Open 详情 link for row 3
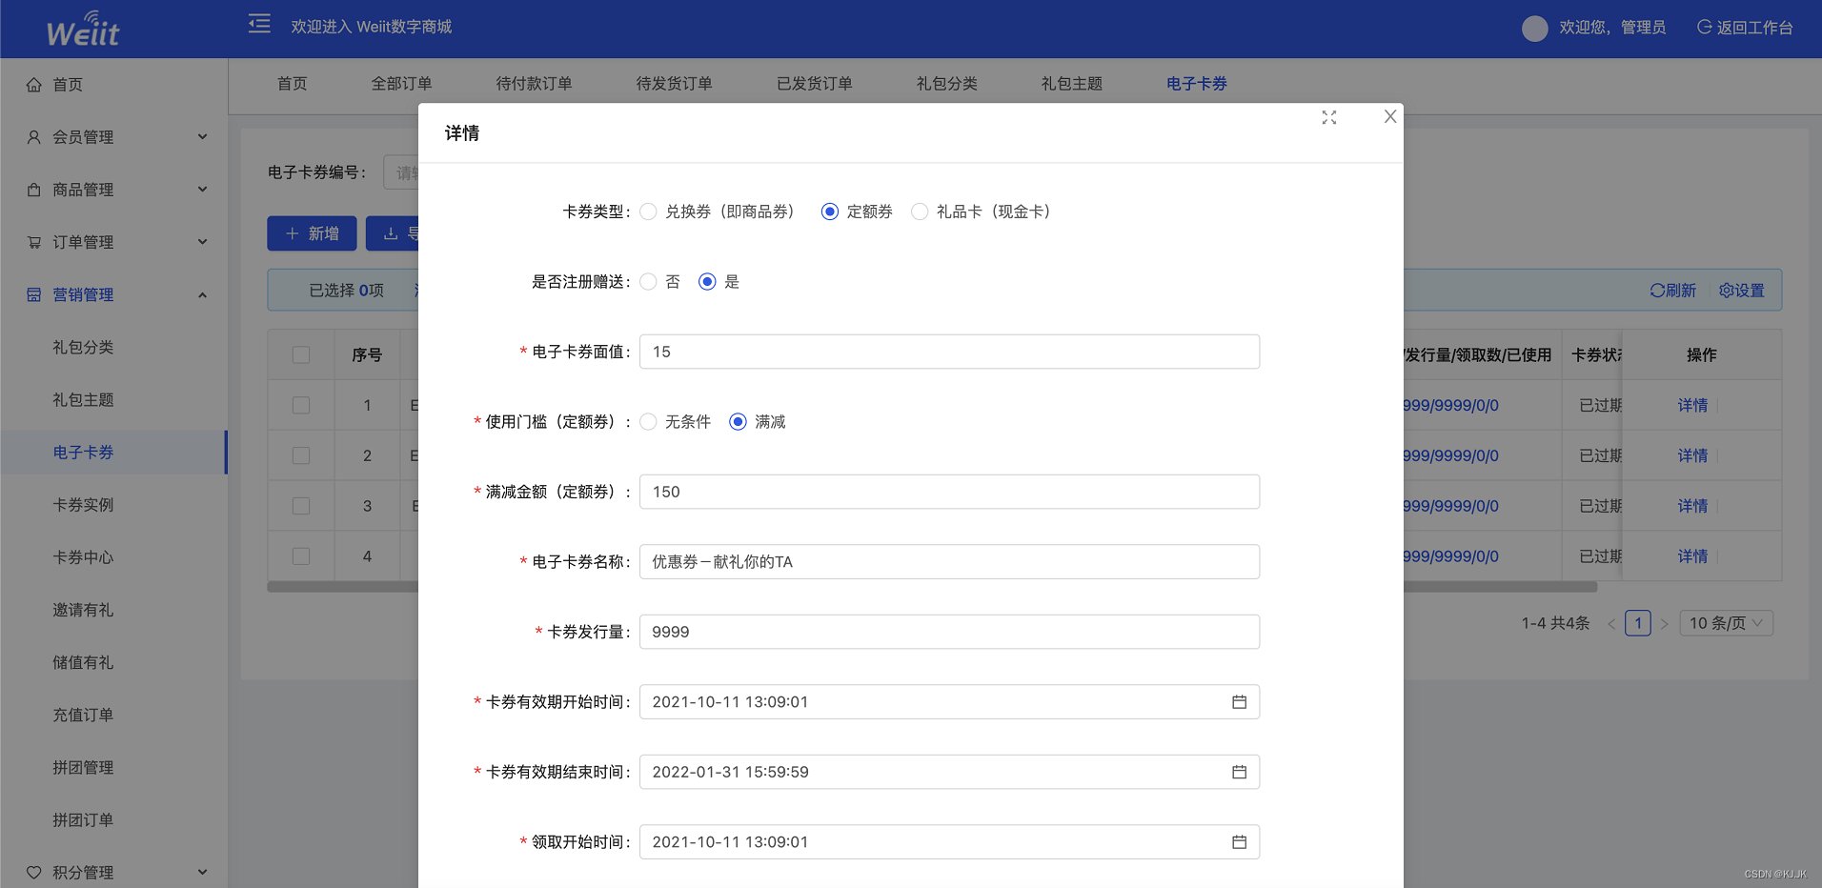Image resolution: width=1822 pixels, height=888 pixels. (1692, 506)
